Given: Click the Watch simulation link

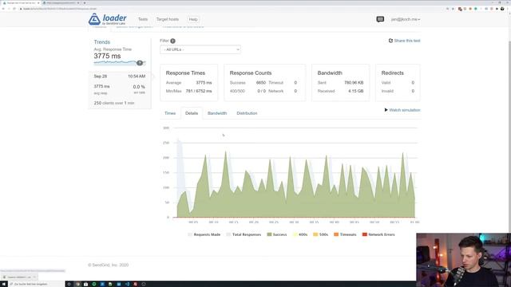Looking at the screenshot, I should (405, 110).
